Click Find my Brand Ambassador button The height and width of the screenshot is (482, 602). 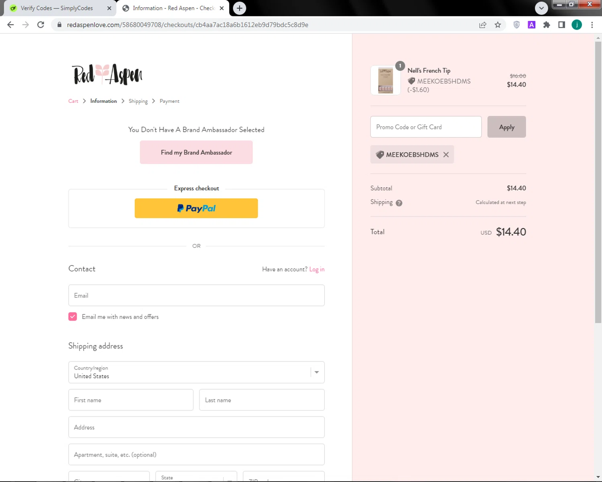coord(196,153)
